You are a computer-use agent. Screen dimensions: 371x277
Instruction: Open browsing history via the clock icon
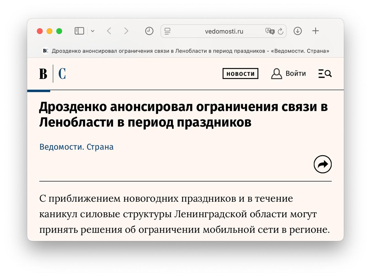(149, 30)
